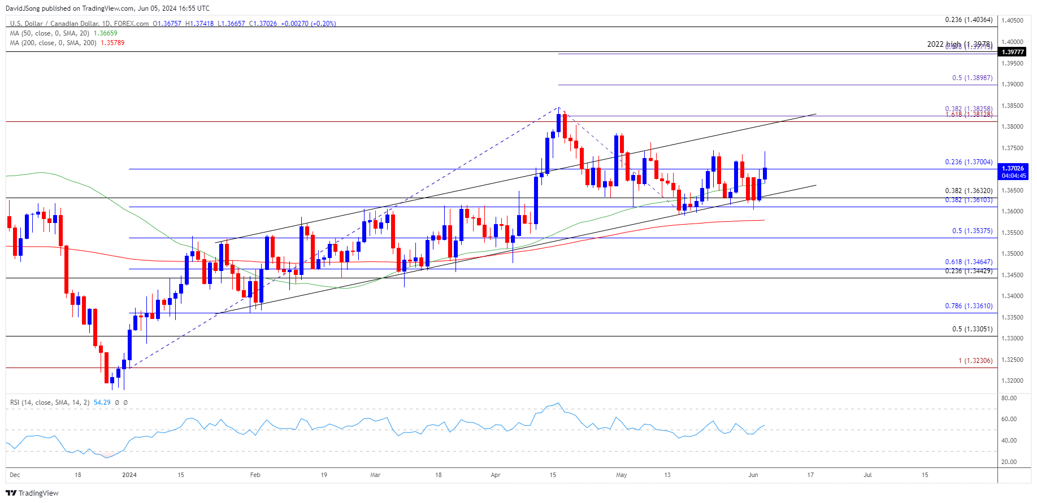Click the Feb label on the date axis

[x=255, y=475]
